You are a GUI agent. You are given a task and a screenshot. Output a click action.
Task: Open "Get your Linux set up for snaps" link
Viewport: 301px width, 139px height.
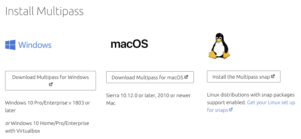[251, 106]
